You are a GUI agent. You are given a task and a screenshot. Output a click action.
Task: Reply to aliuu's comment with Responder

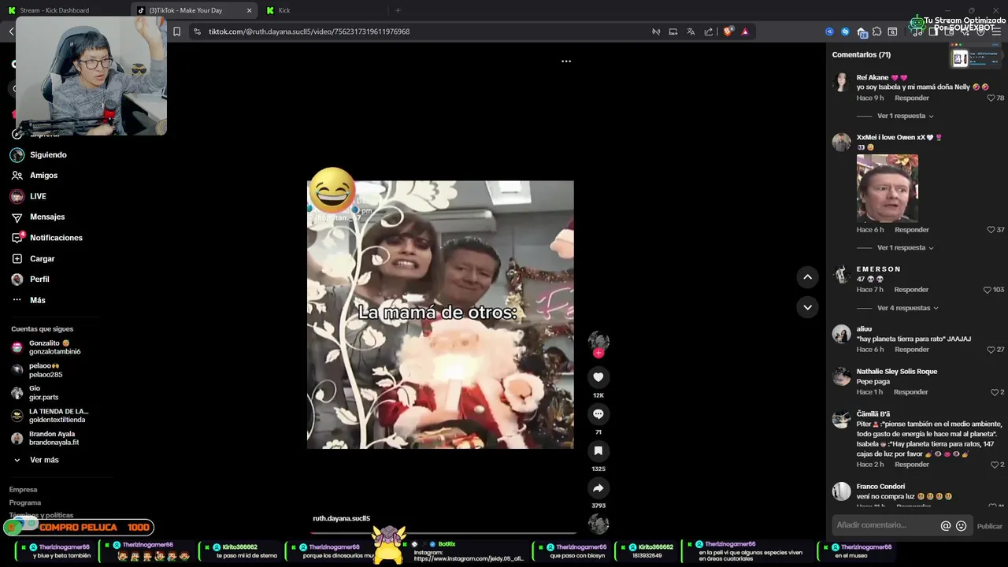point(912,350)
